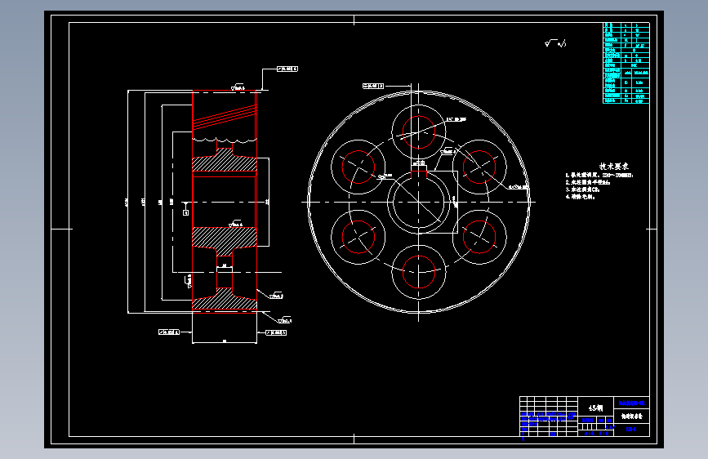The width and height of the screenshot is (708, 459).
Task: Click roughness symbol right of the lower rim
Action: (x=276, y=296)
